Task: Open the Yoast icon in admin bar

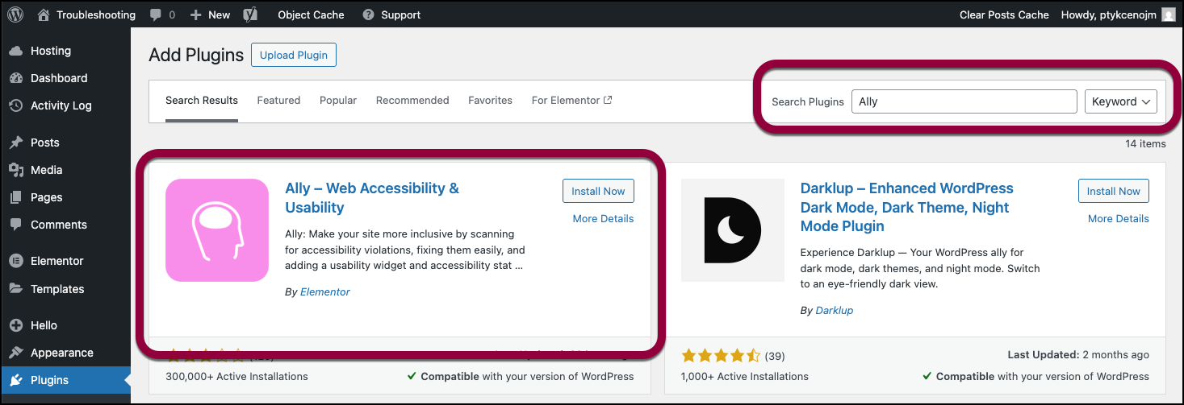Action: [x=251, y=14]
